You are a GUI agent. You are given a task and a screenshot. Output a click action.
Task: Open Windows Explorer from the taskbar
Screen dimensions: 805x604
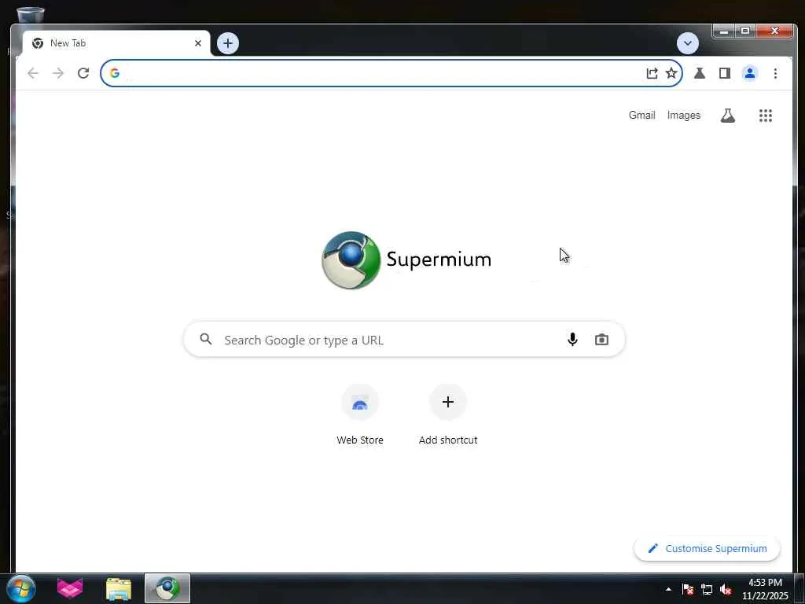tap(119, 588)
